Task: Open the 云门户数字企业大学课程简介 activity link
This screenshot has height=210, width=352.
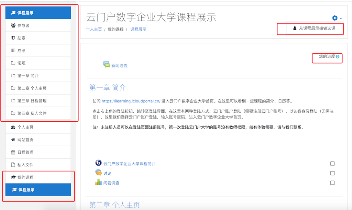Action: (129, 164)
